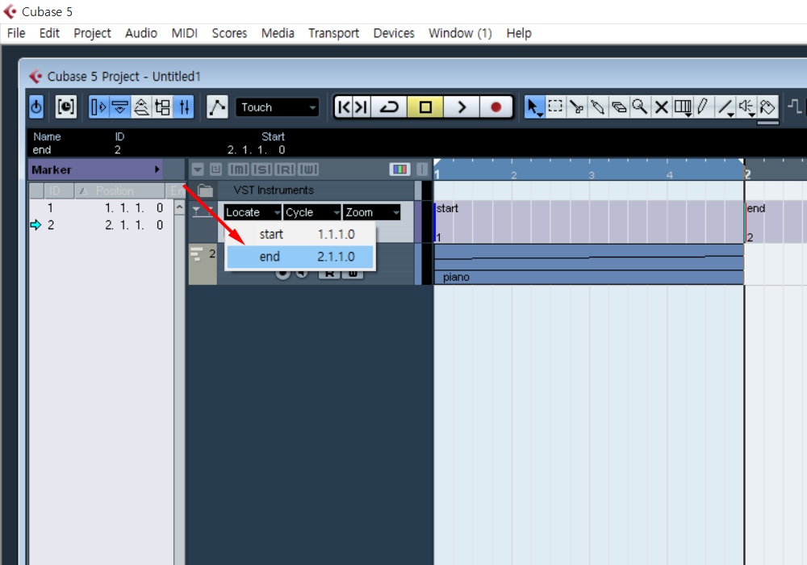Select the Glue tool
The width and height of the screenshot is (807, 565).
coord(597,107)
